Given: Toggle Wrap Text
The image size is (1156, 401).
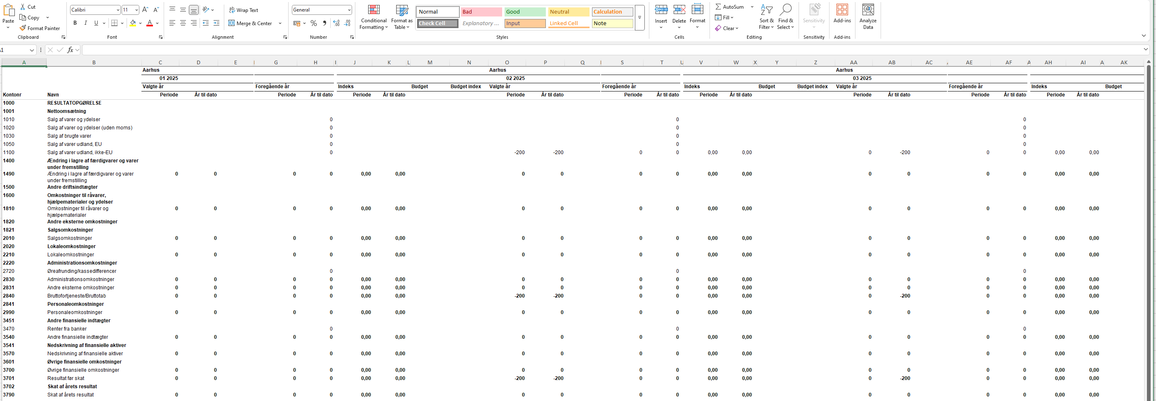Looking at the screenshot, I should [244, 10].
